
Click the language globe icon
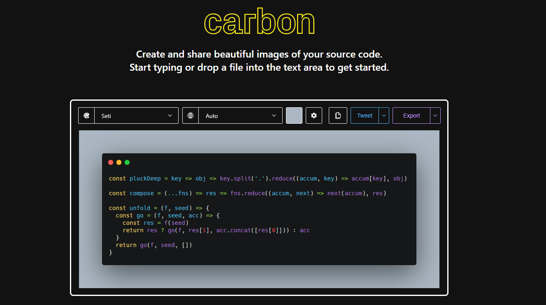tap(191, 116)
